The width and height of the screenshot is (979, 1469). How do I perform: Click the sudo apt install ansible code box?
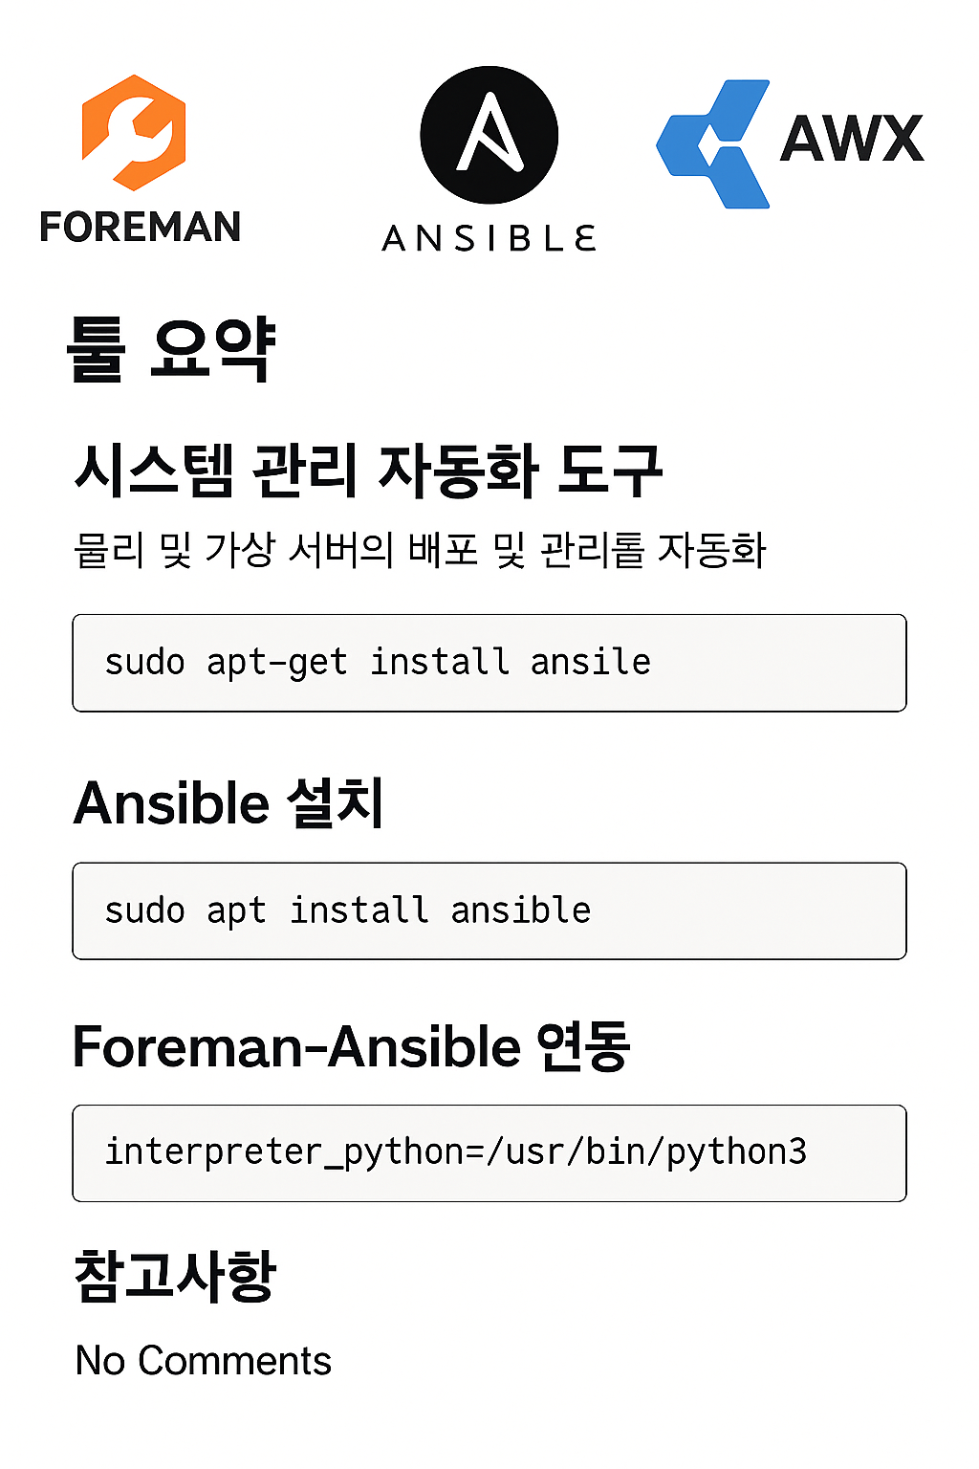pos(489,910)
